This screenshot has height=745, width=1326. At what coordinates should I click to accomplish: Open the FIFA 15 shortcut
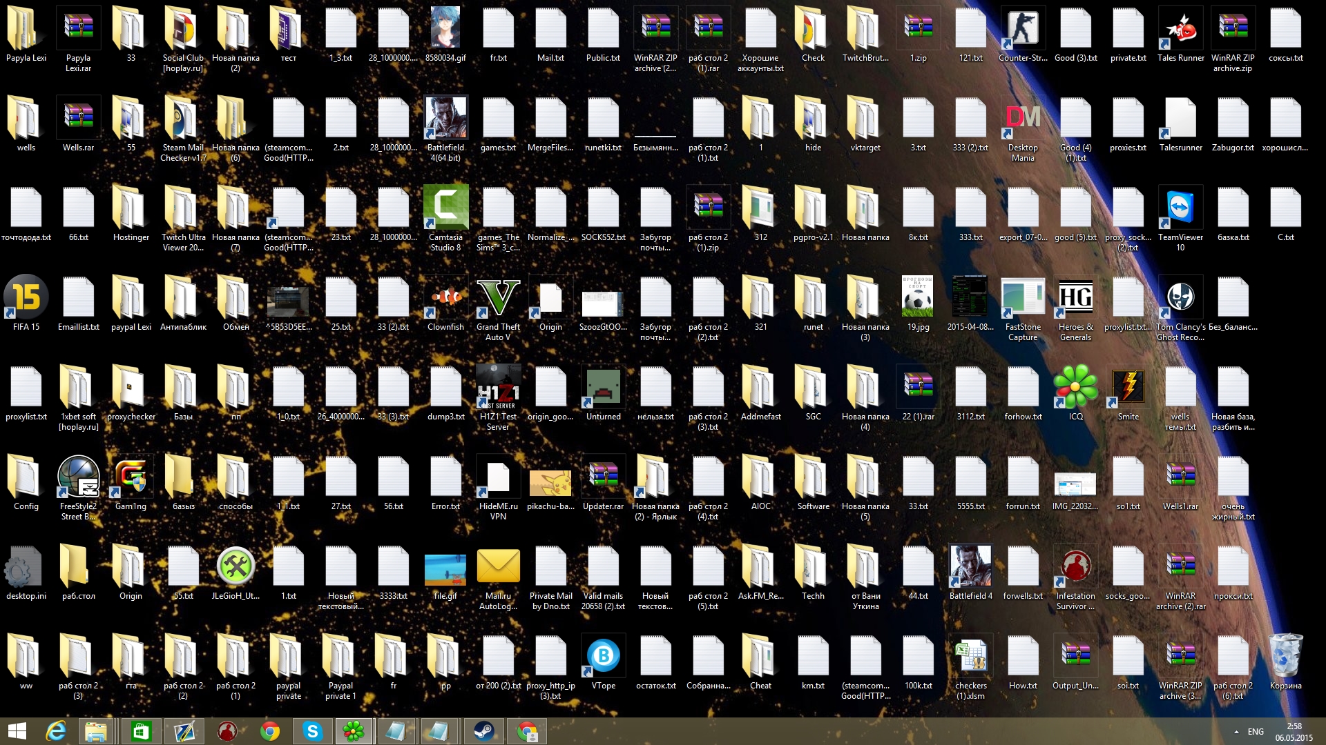coord(26,297)
